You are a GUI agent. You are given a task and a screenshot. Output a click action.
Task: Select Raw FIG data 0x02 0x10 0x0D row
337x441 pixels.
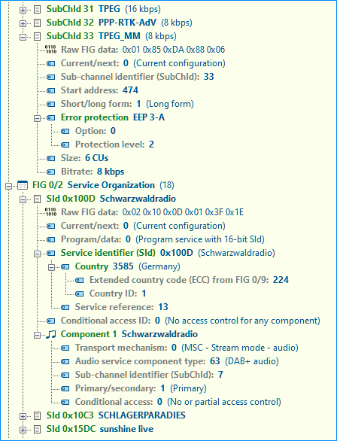click(x=152, y=212)
